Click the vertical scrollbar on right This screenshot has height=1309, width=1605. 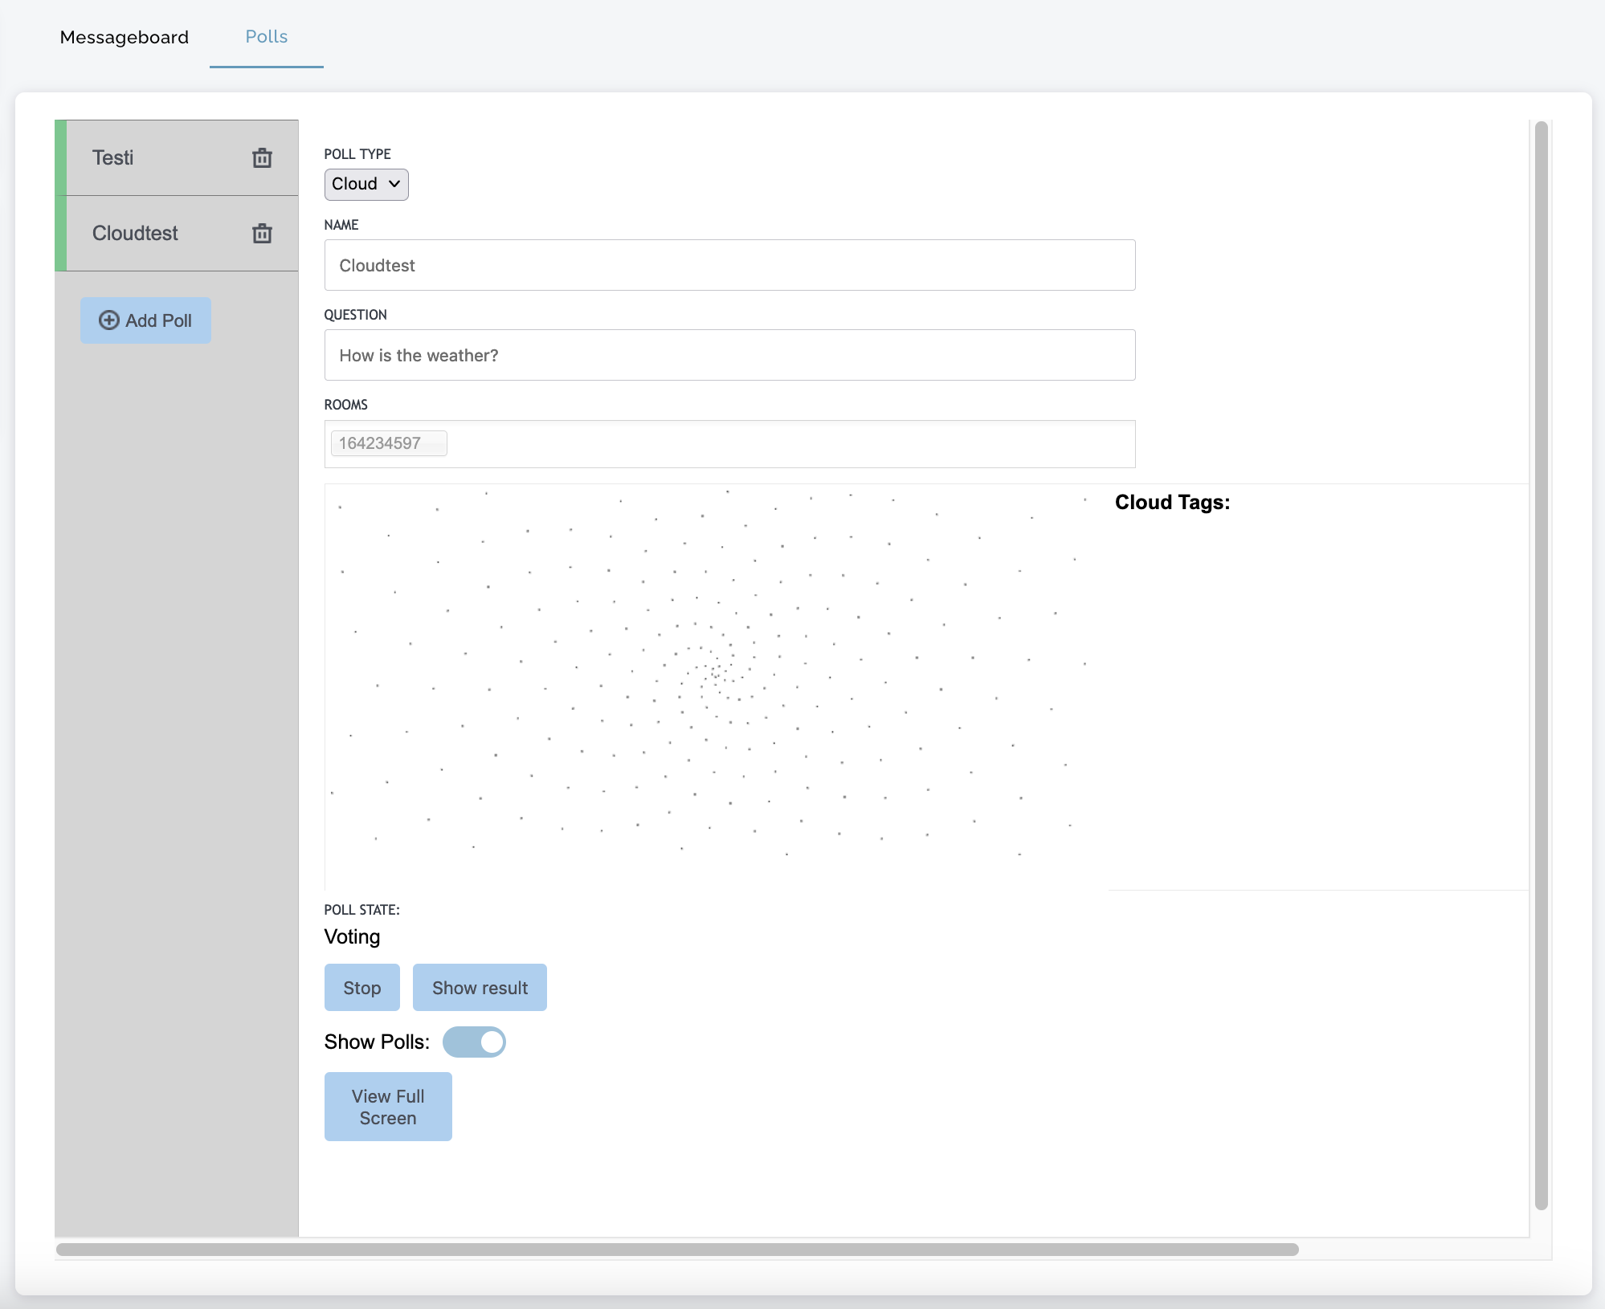point(1541,665)
